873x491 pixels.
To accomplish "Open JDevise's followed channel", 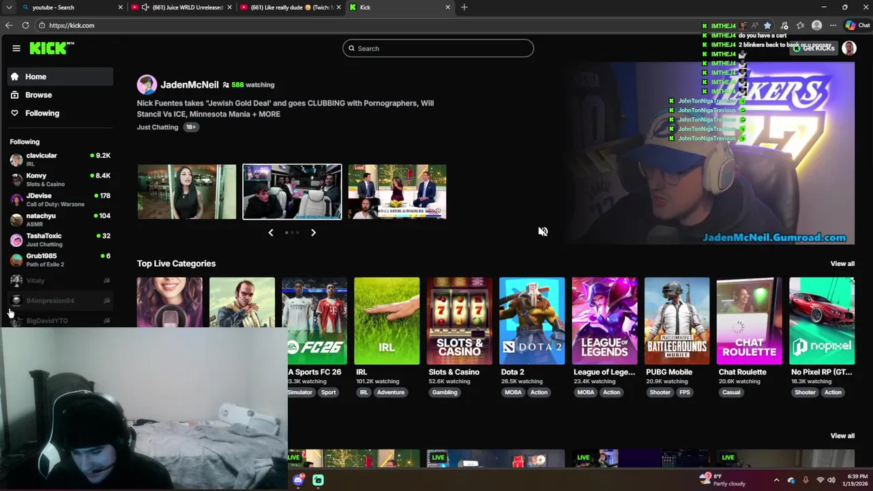I will tap(60, 199).
